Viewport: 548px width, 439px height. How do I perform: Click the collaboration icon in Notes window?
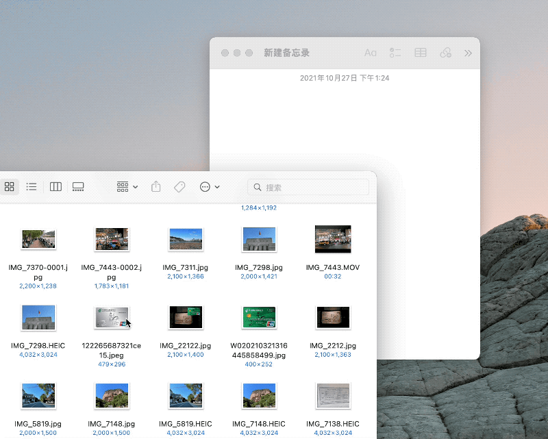[446, 53]
